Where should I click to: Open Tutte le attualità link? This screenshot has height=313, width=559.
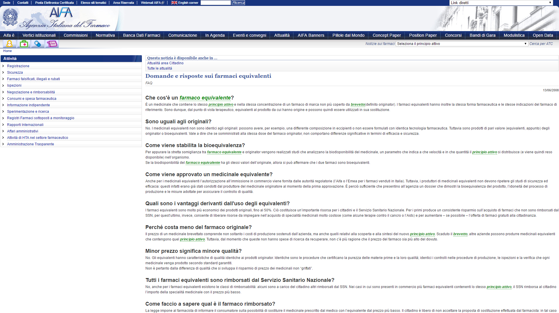tap(160, 68)
